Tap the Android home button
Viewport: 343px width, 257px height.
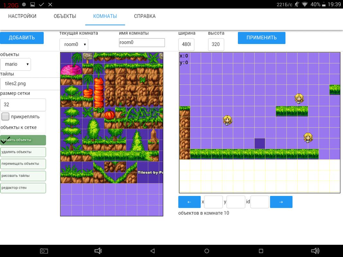(206, 251)
